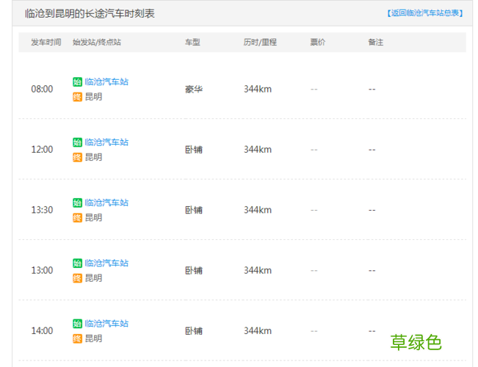This screenshot has width=478, height=367.
Task: Click 昆明 destination in 13:30 row
Action: [93, 218]
